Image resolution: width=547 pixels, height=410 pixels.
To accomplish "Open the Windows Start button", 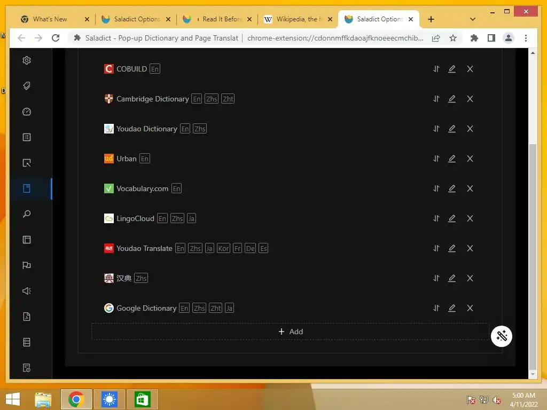I will pyautogui.click(x=13, y=399).
